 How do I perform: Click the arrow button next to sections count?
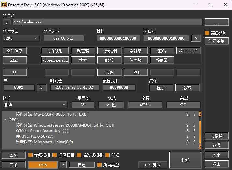pos(41,87)
